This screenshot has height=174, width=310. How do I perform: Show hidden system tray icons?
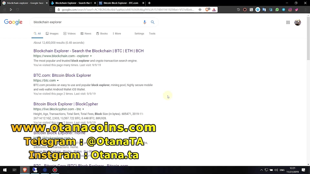coord(261,170)
